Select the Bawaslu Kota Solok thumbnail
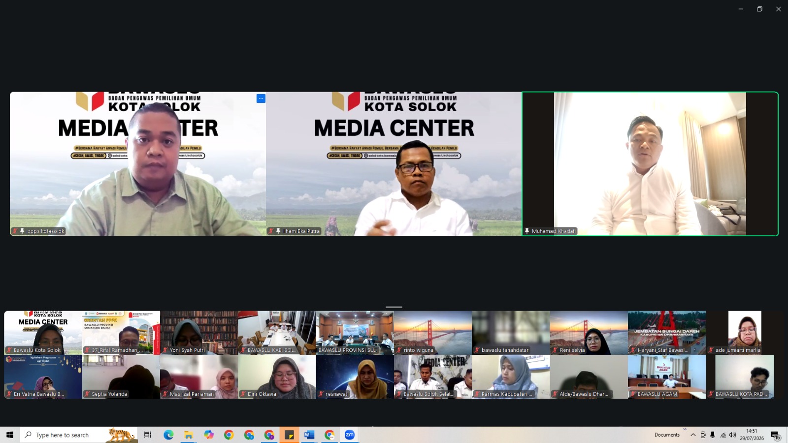Screen dimensions: 788x443 [x=43, y=333]
